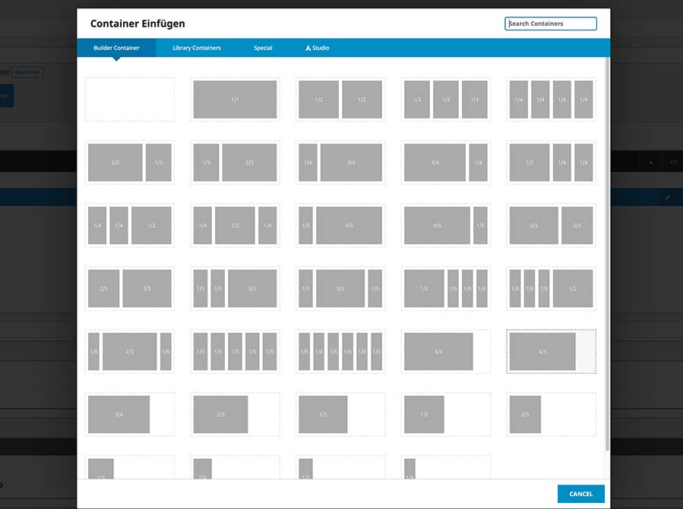This screenshot has width=683, height=509.
Task: Pick the 3/5 + 2/5 container layout
Action: tap(551, 225)
